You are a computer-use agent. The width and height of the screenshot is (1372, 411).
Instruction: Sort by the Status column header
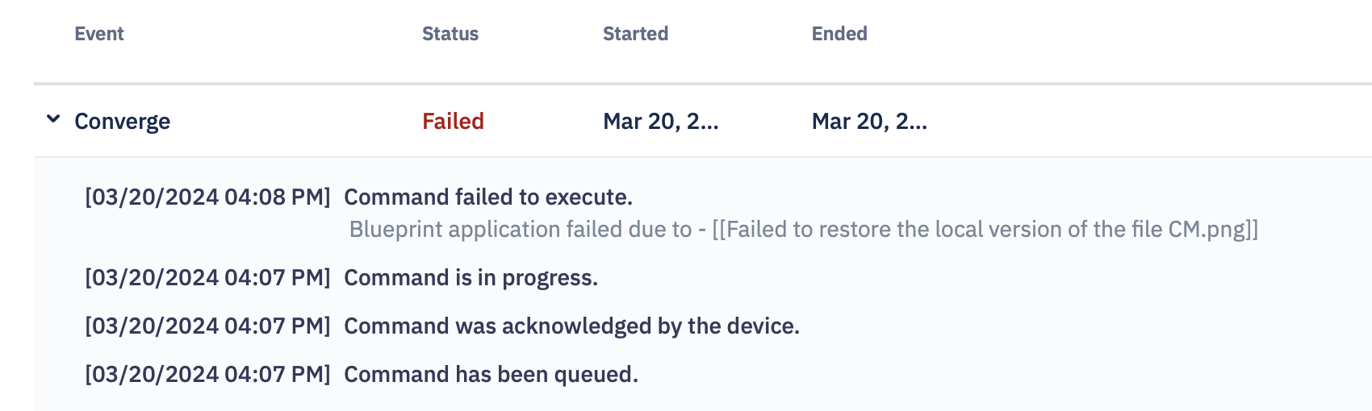(x=450, y=34)
